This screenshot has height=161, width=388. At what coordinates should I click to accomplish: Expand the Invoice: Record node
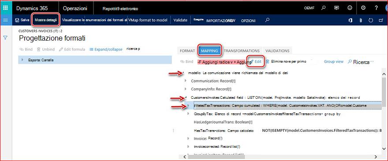pyautogui.click(x=189, y=139)
